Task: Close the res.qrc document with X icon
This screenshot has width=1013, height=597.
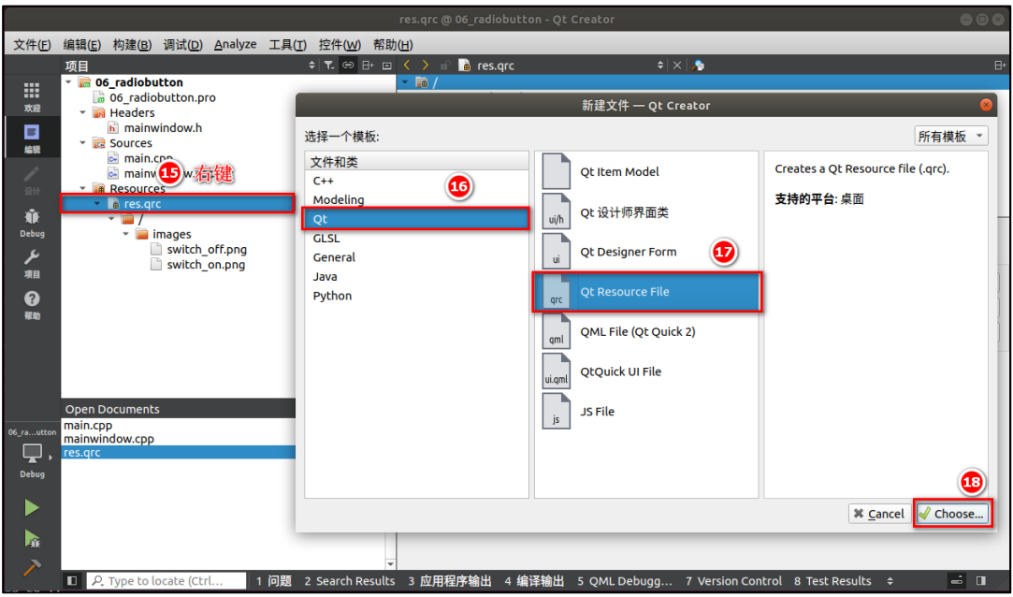Action: coord(677,66)
